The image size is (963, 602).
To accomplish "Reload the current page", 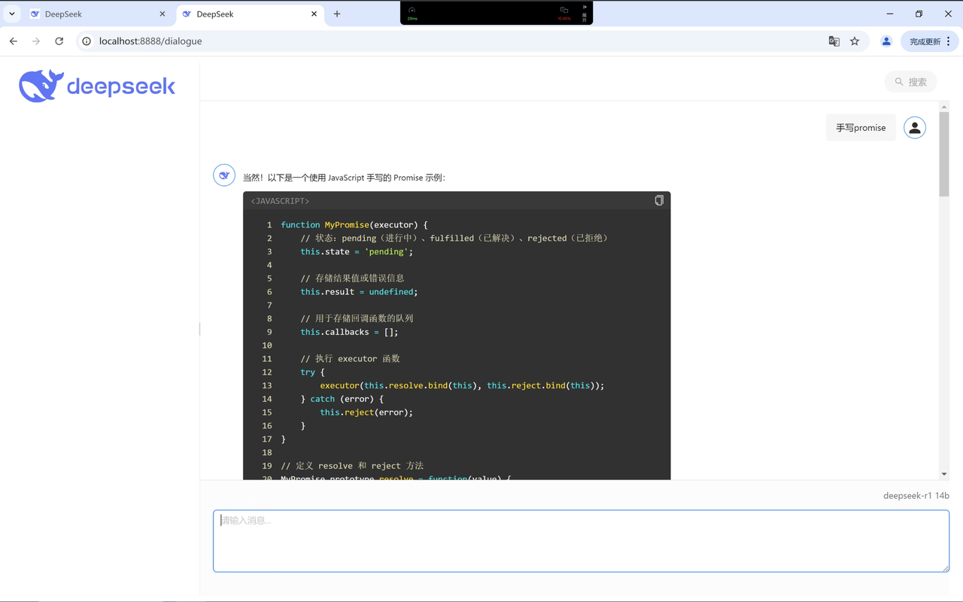I will tap(59, 41).
